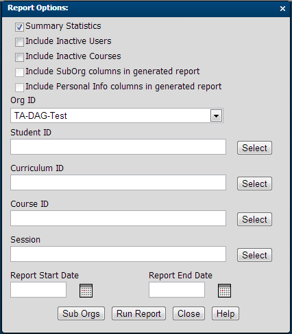Check Include SubOrg columns in generated report
Image resolution: width=292 pixels, height=334 pixels.
pos(19,72)
